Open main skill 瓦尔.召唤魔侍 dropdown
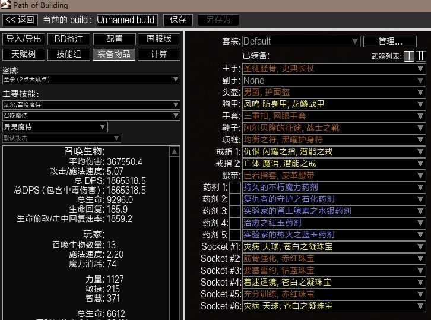This screenshot has width=431, height=320. coord(91,104)
